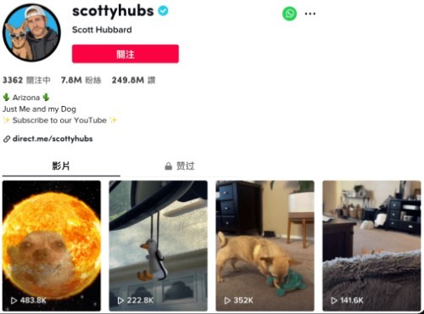The height and width of the screenshot is (314, 424).
Task: Click the 3362 關注中 following count
Action: pos(26,81)
